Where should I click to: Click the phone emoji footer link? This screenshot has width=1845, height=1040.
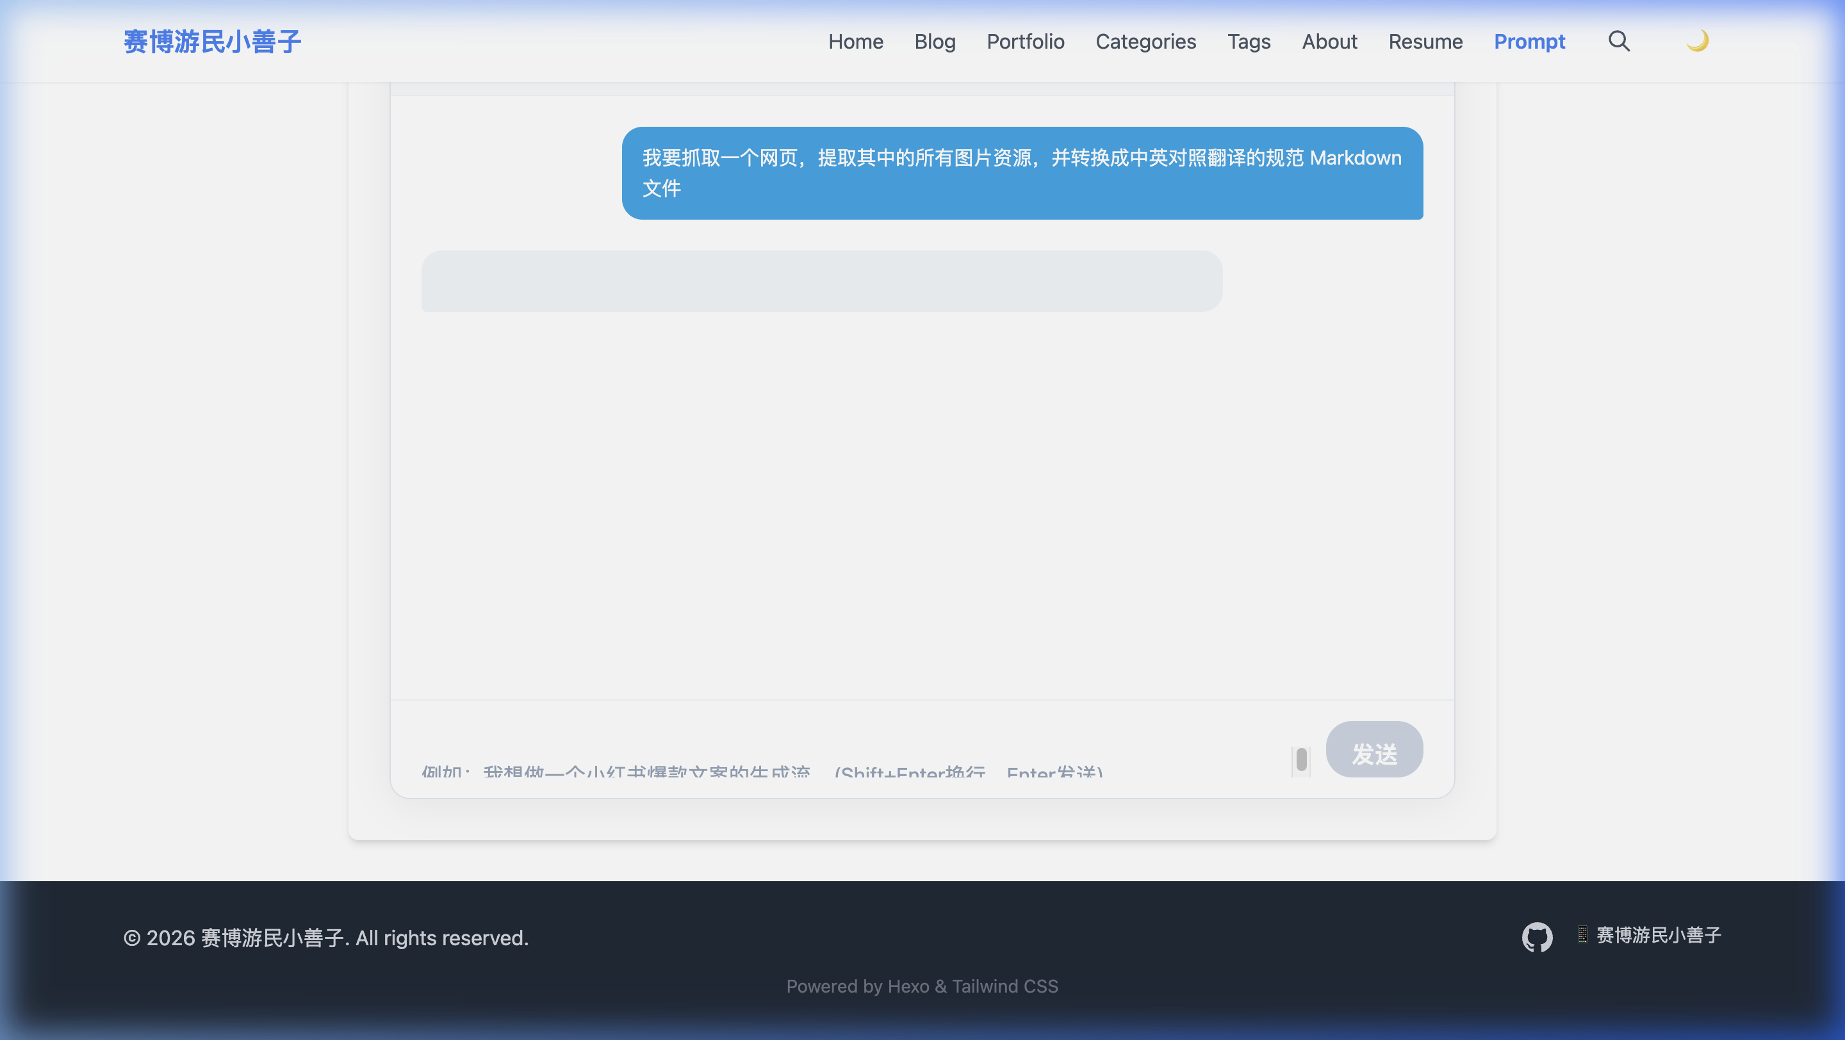click(1582, 935)
